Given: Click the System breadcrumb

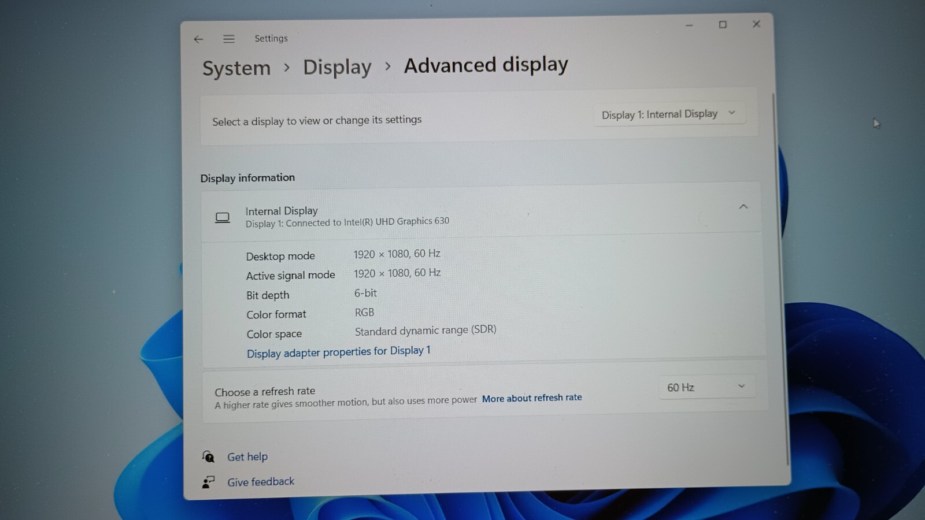Looking at the screenshot, I should [x=236, y=68].
